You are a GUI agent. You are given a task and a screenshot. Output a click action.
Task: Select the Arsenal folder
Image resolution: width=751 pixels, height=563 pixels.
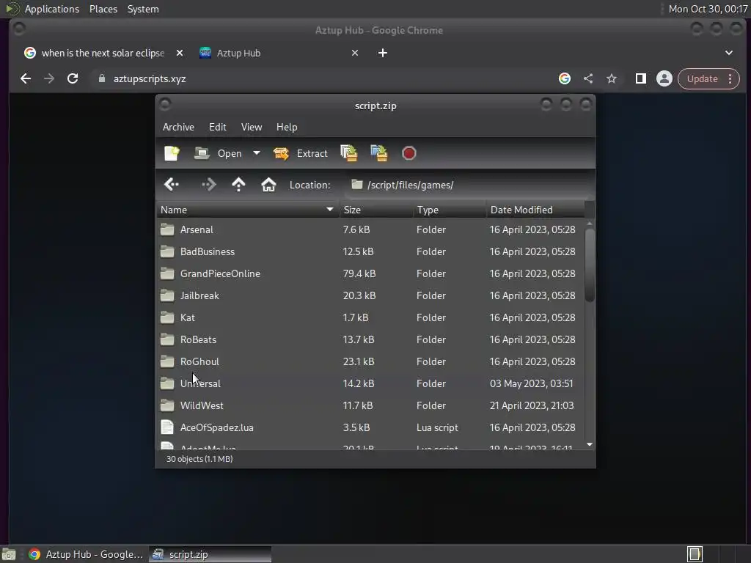371,229
